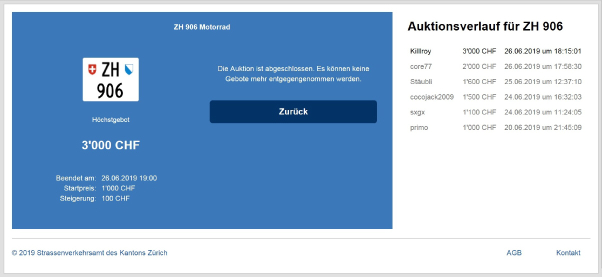Image resolution: width=602 pixels, height=277 pixels.
Task: Select bidder primo in auction history
Action: (x=419, y=127)
